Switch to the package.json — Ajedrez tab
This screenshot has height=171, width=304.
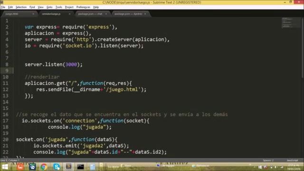click(130, 14)
